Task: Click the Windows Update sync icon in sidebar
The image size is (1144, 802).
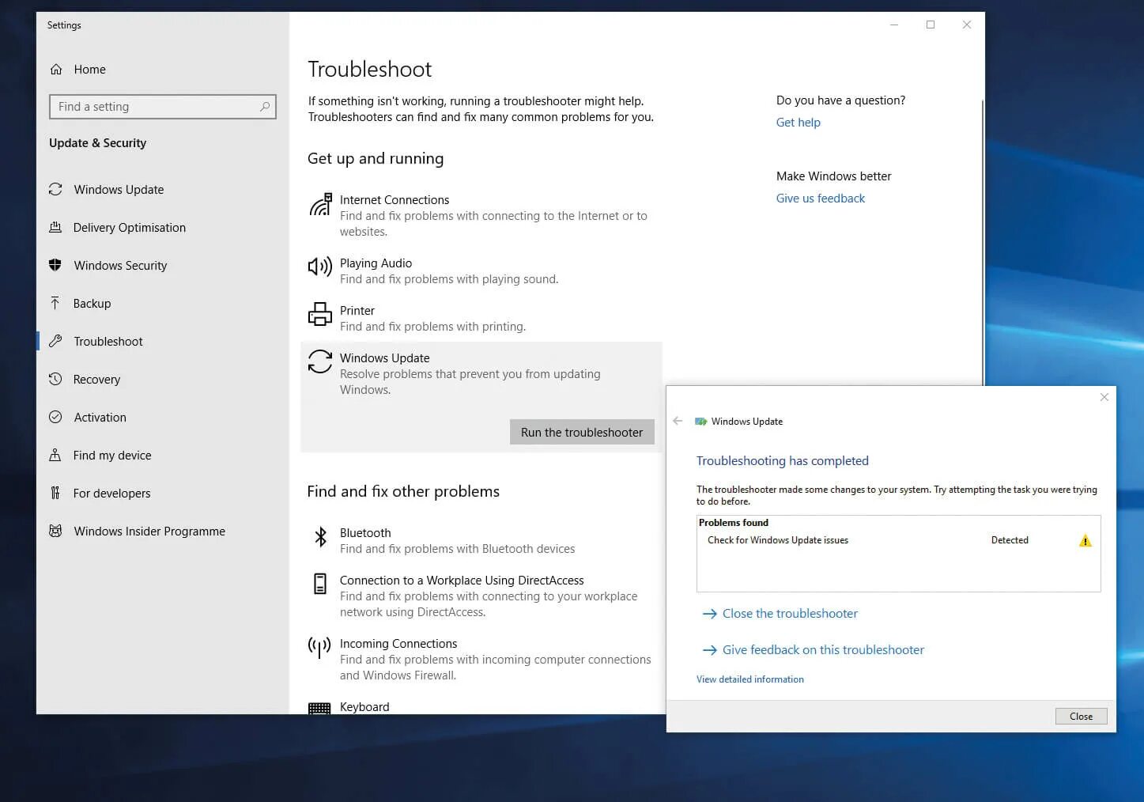Action: (55, 190)
